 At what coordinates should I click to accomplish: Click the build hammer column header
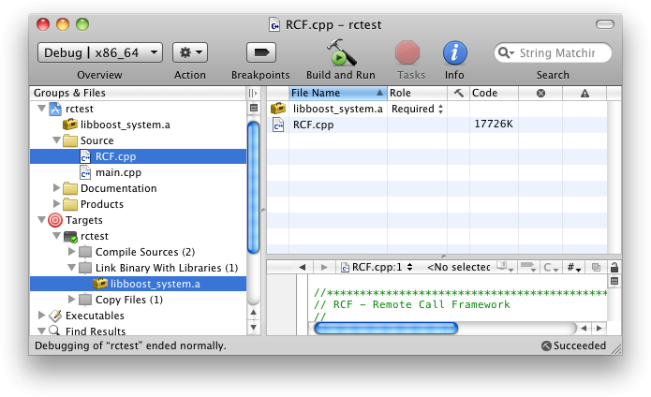point(458,93)
